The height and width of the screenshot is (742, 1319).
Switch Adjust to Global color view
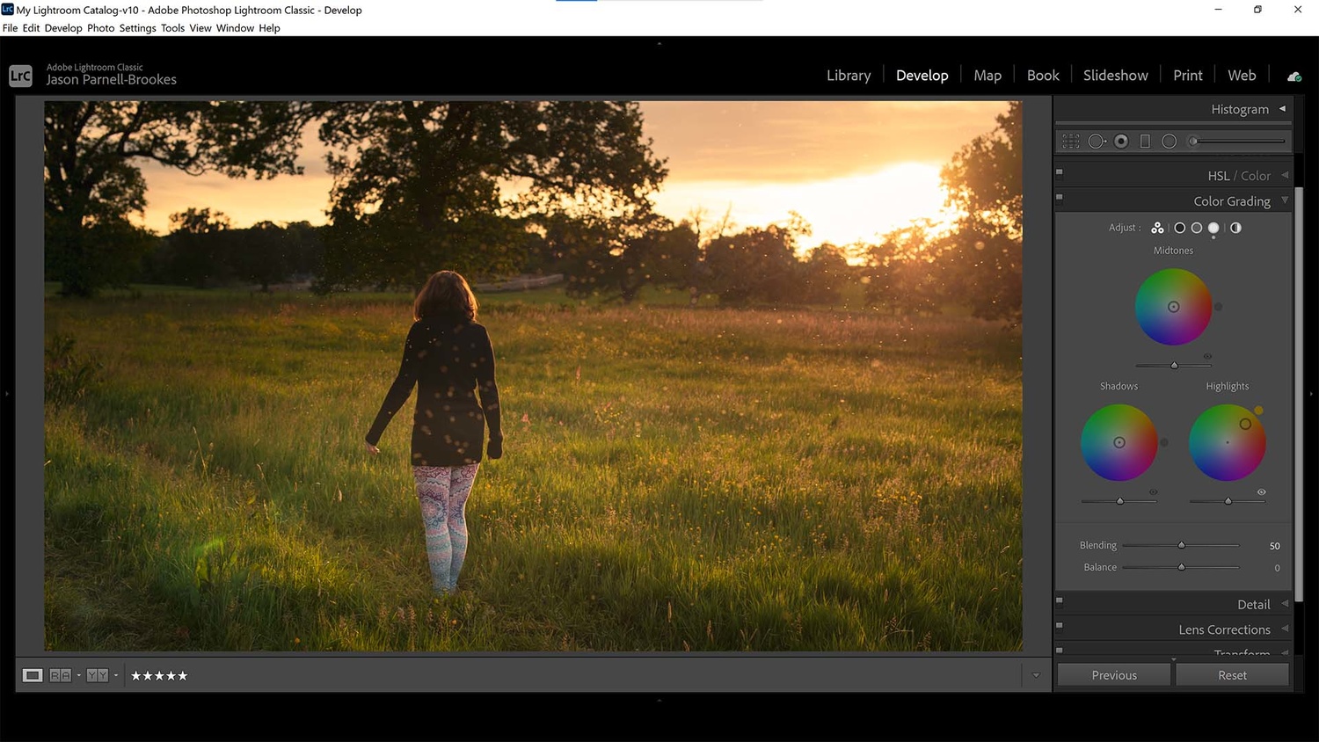pos(1235,228)
